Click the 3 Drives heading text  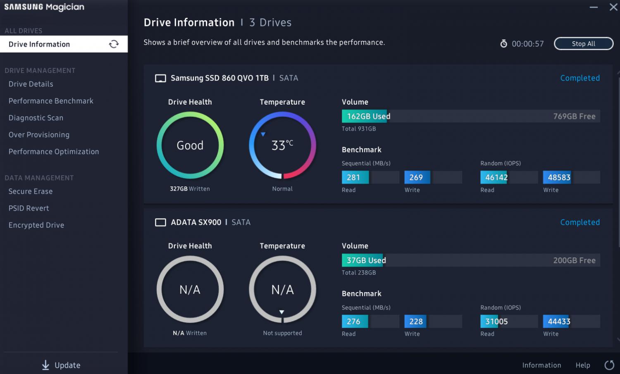270,23
